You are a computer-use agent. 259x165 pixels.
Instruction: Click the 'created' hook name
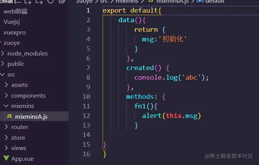coord(140,68)
